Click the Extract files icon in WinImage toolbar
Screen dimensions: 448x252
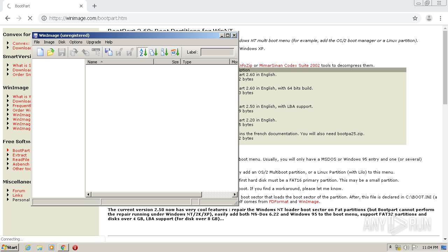74,52
